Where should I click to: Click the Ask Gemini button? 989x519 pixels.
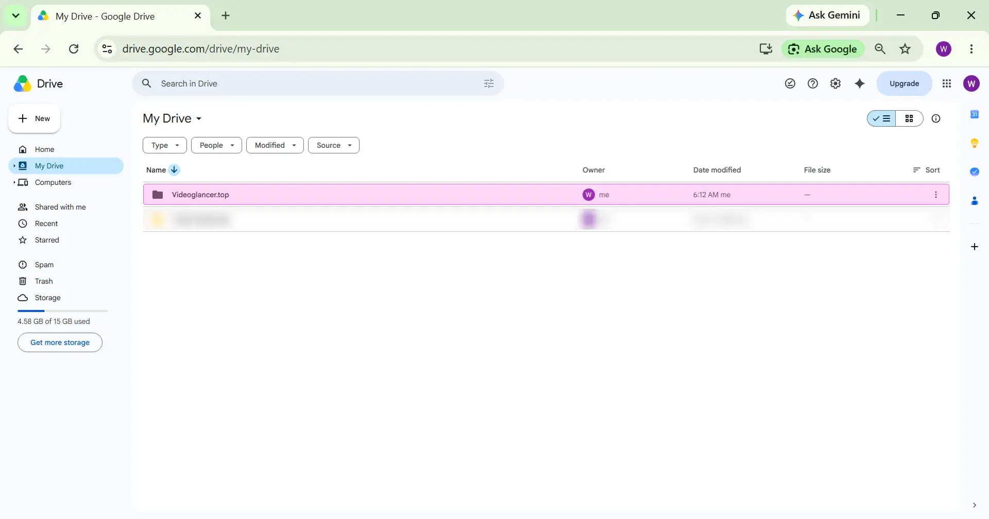click(827, 15)
